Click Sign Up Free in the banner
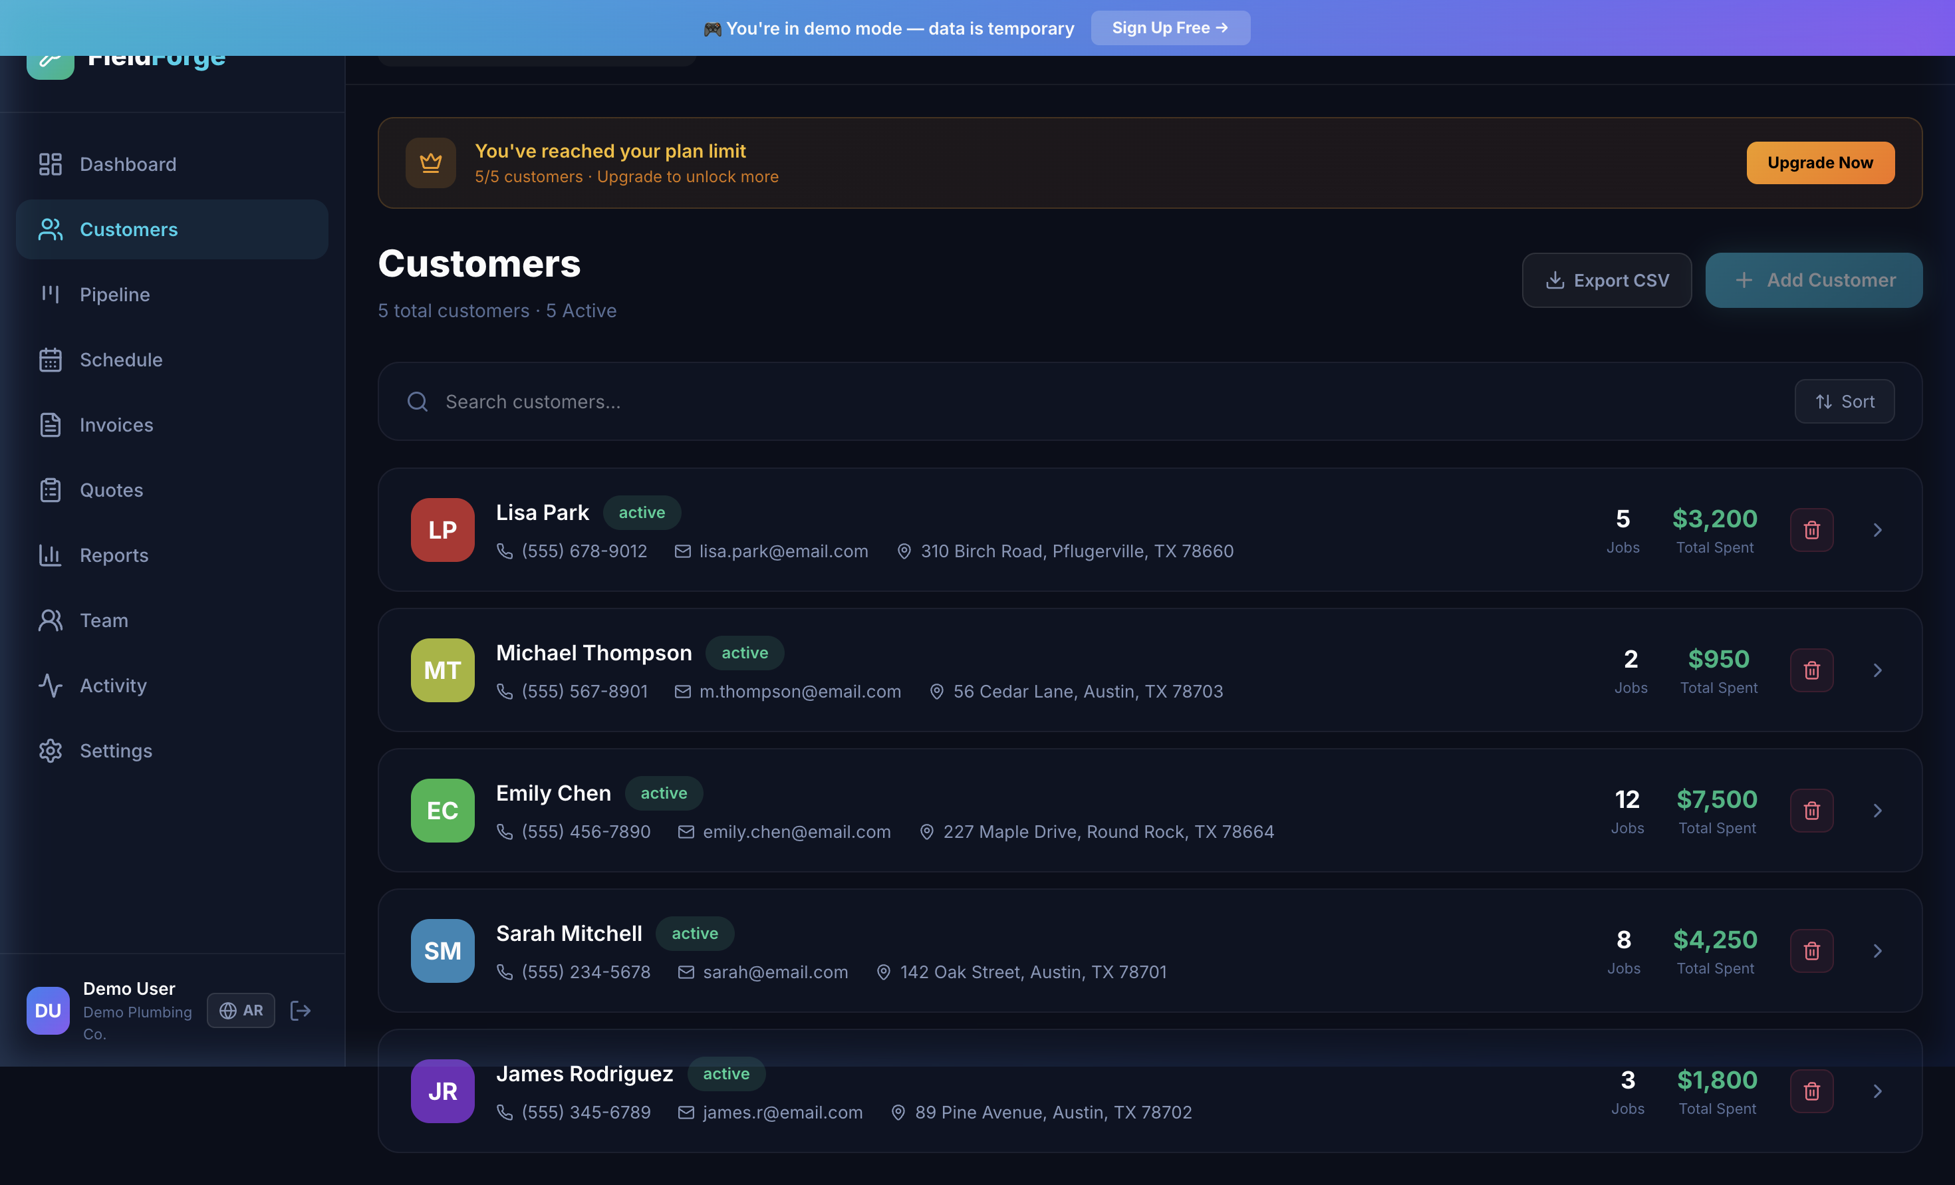1955x1185 pixels. 1170,27
